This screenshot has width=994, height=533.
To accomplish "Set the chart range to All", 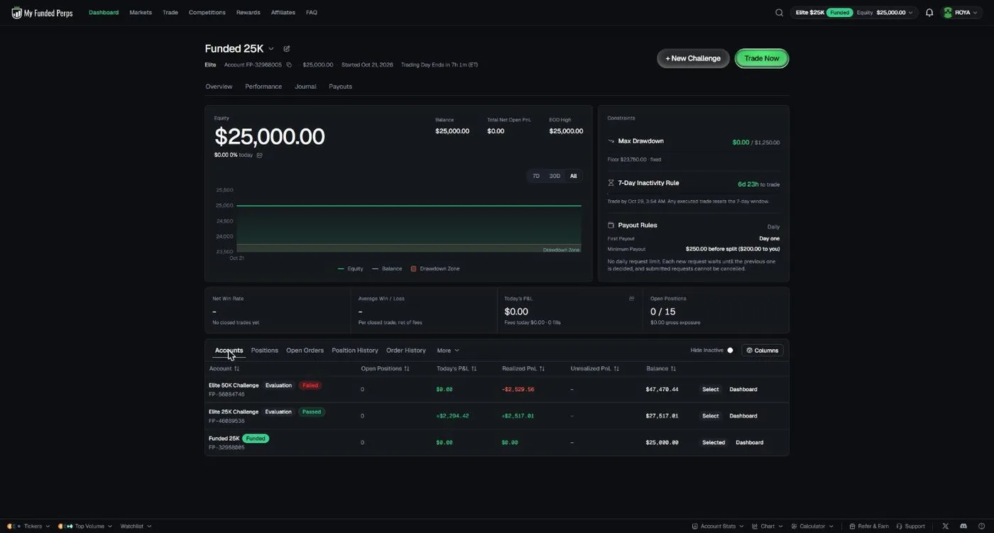I will (x=574, y=176).
